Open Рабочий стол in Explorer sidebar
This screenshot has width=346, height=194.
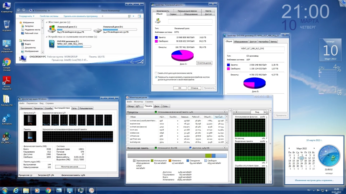[x=29, y=33]
